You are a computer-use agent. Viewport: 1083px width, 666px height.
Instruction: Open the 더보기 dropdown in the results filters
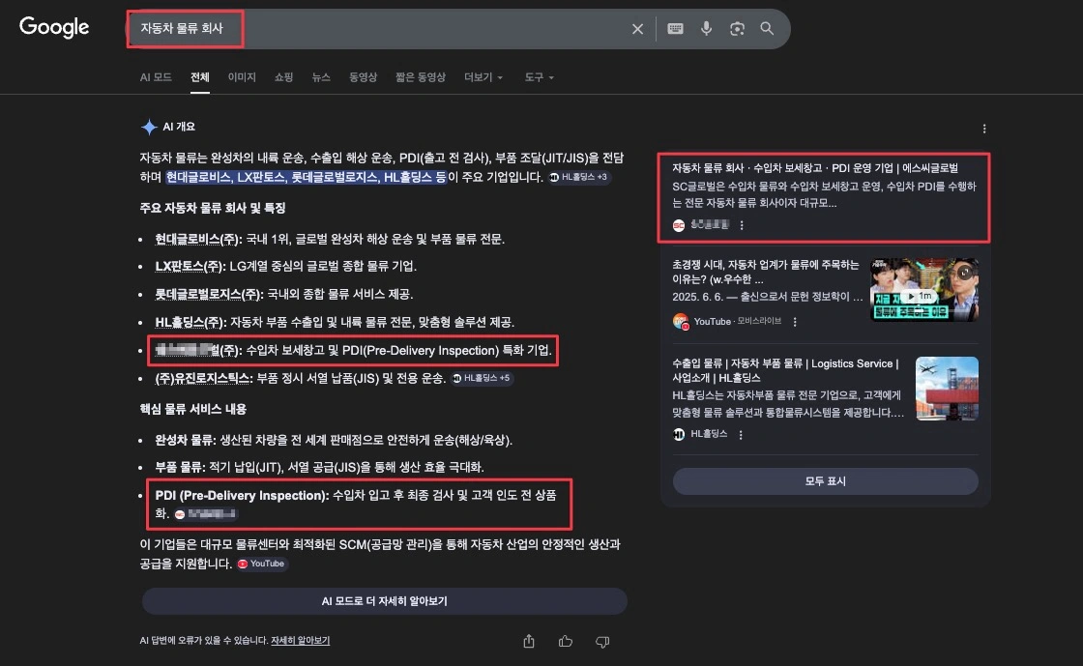click(x=483, y=78)
